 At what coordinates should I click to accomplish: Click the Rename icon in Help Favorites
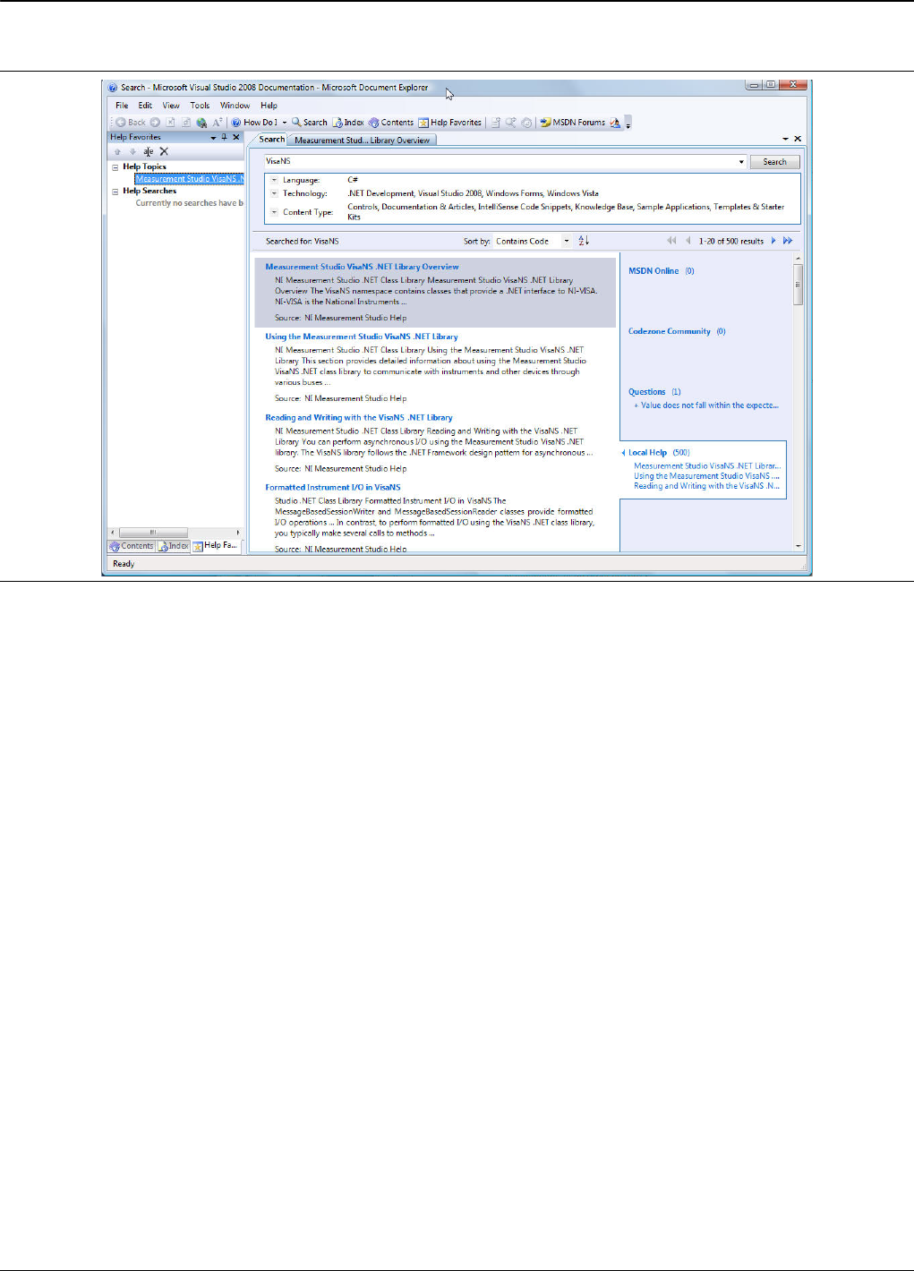click(149, 152)
